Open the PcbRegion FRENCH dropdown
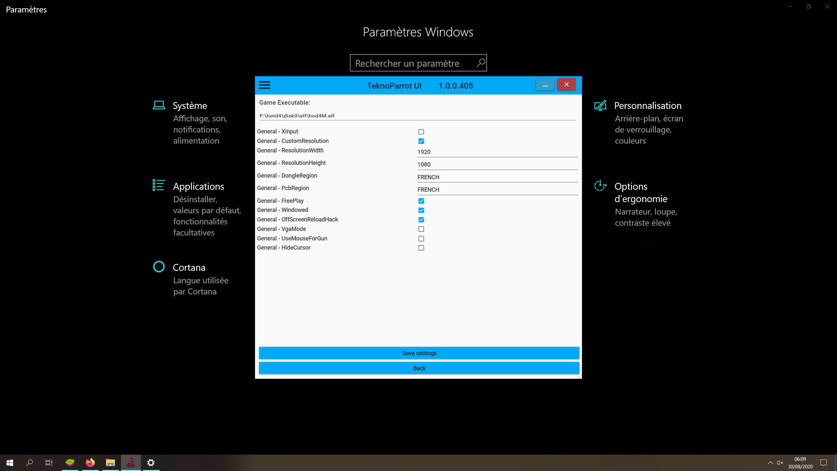Image resolution: width=837 pixels, height=471 pixels. point(497,190)
